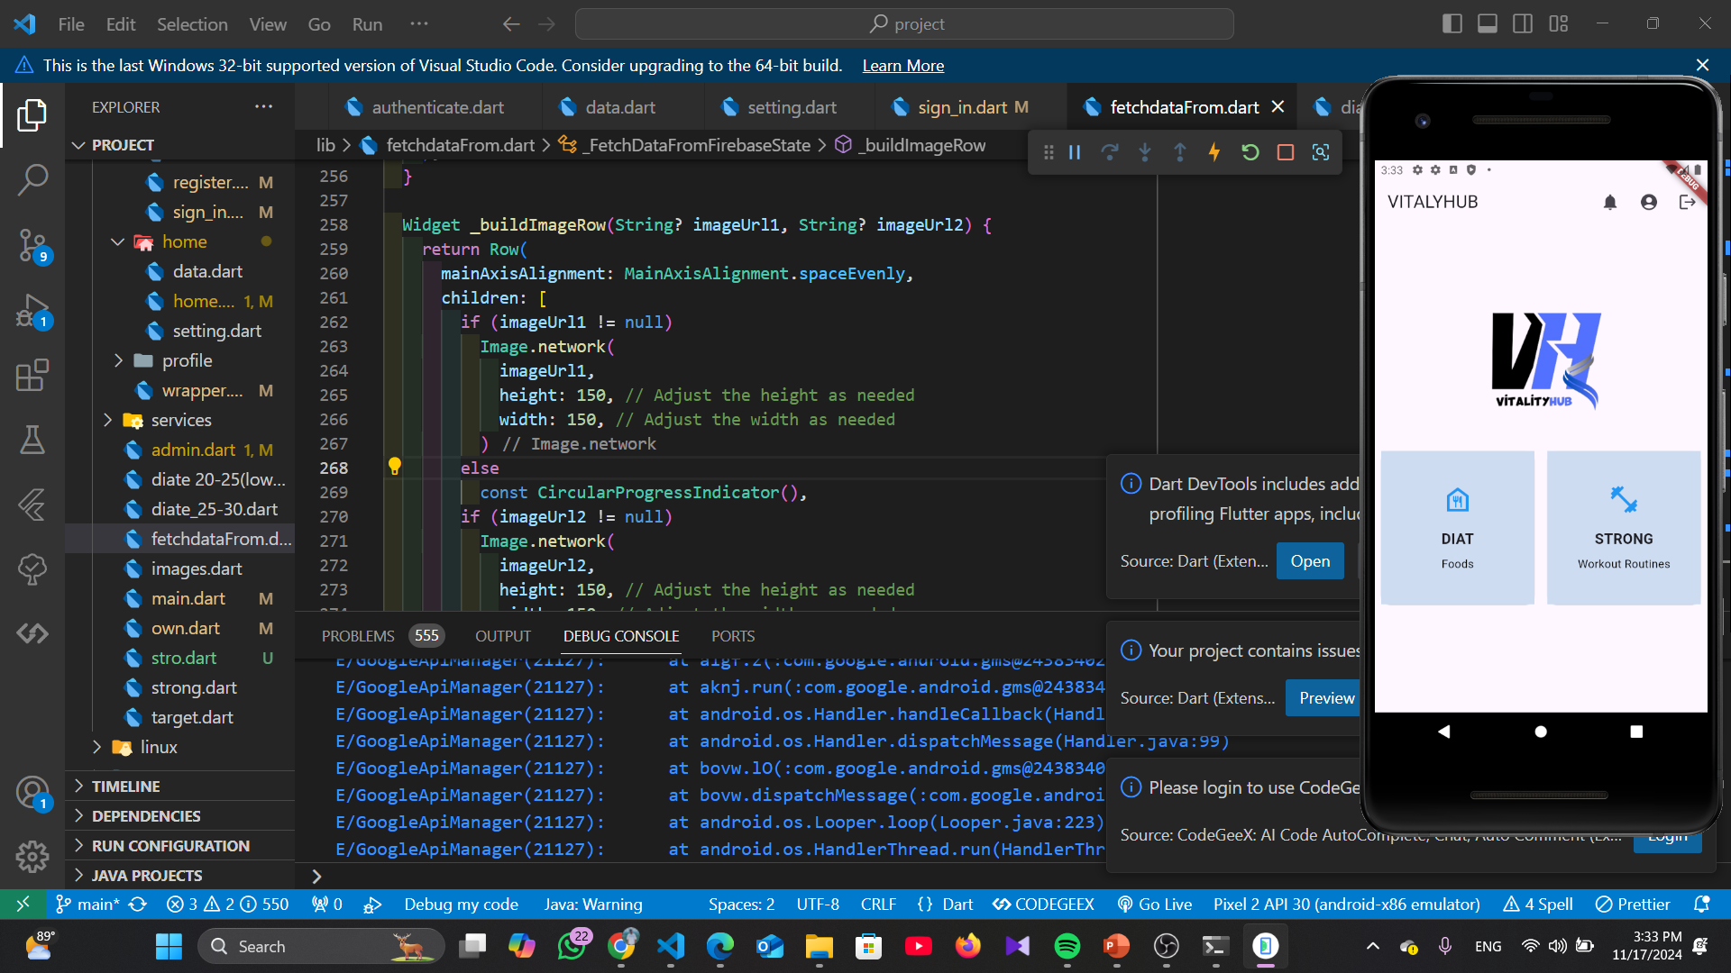
Task: Open the Search view in activity bar
Action: pos(32,179)
